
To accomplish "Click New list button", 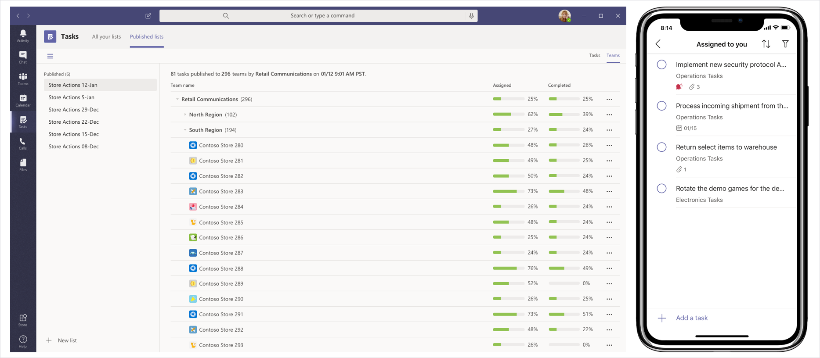I will tap(62, 340).
